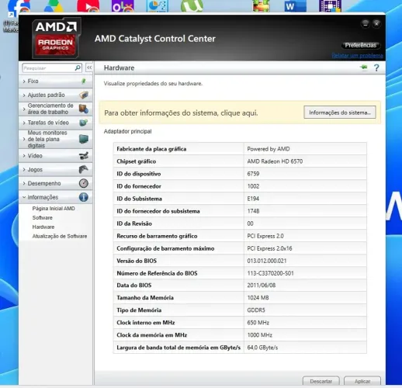Open the uTorrent desktop shortcut

pos(192,5)
